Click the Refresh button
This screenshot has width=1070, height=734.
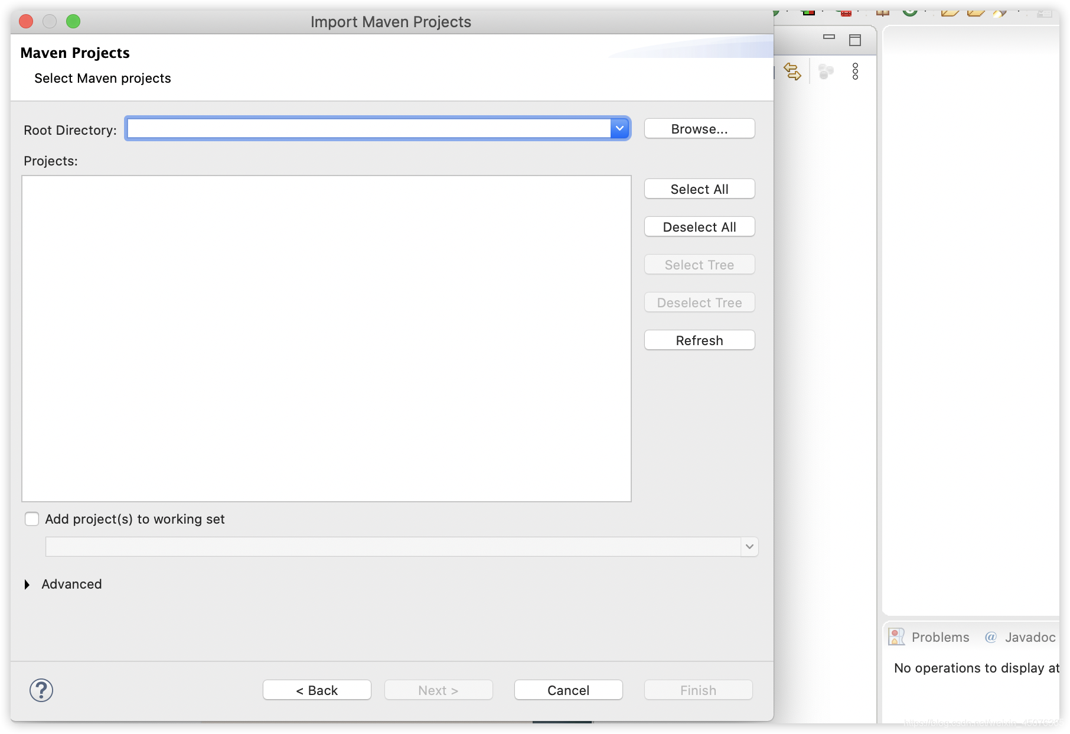point(699,340)
